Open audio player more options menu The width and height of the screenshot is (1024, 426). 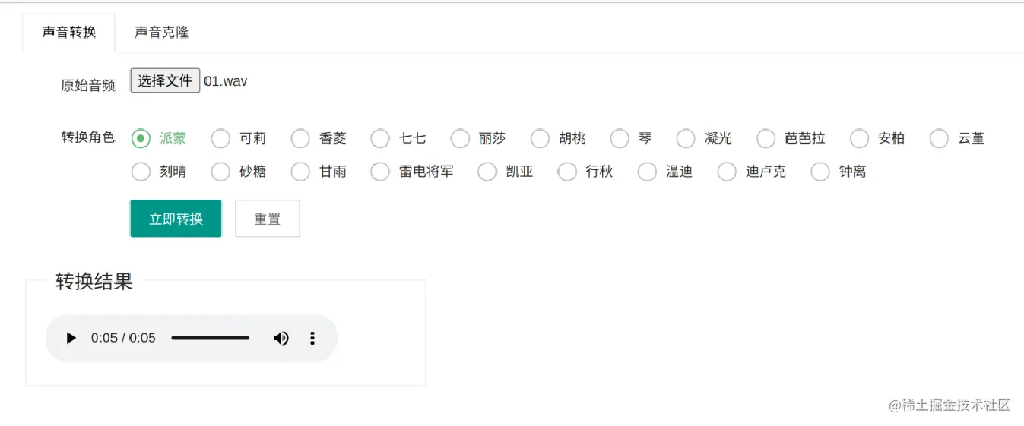pyautogui.click(x=312, y=338)
